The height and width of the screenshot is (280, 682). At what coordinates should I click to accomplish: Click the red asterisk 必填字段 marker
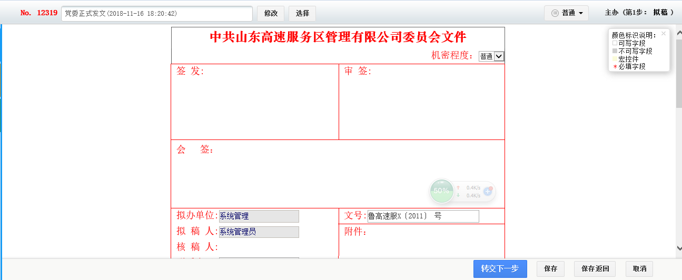tap(615, 67)
